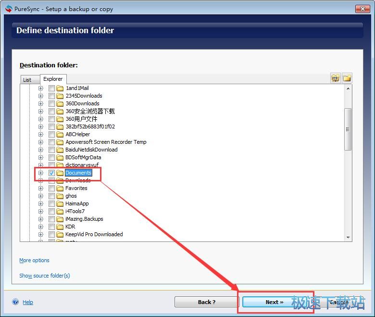Viewport: 375px width, 317px height.
Task: Select the BDSoftMgrData folder name
Action: tap(83, 157)
